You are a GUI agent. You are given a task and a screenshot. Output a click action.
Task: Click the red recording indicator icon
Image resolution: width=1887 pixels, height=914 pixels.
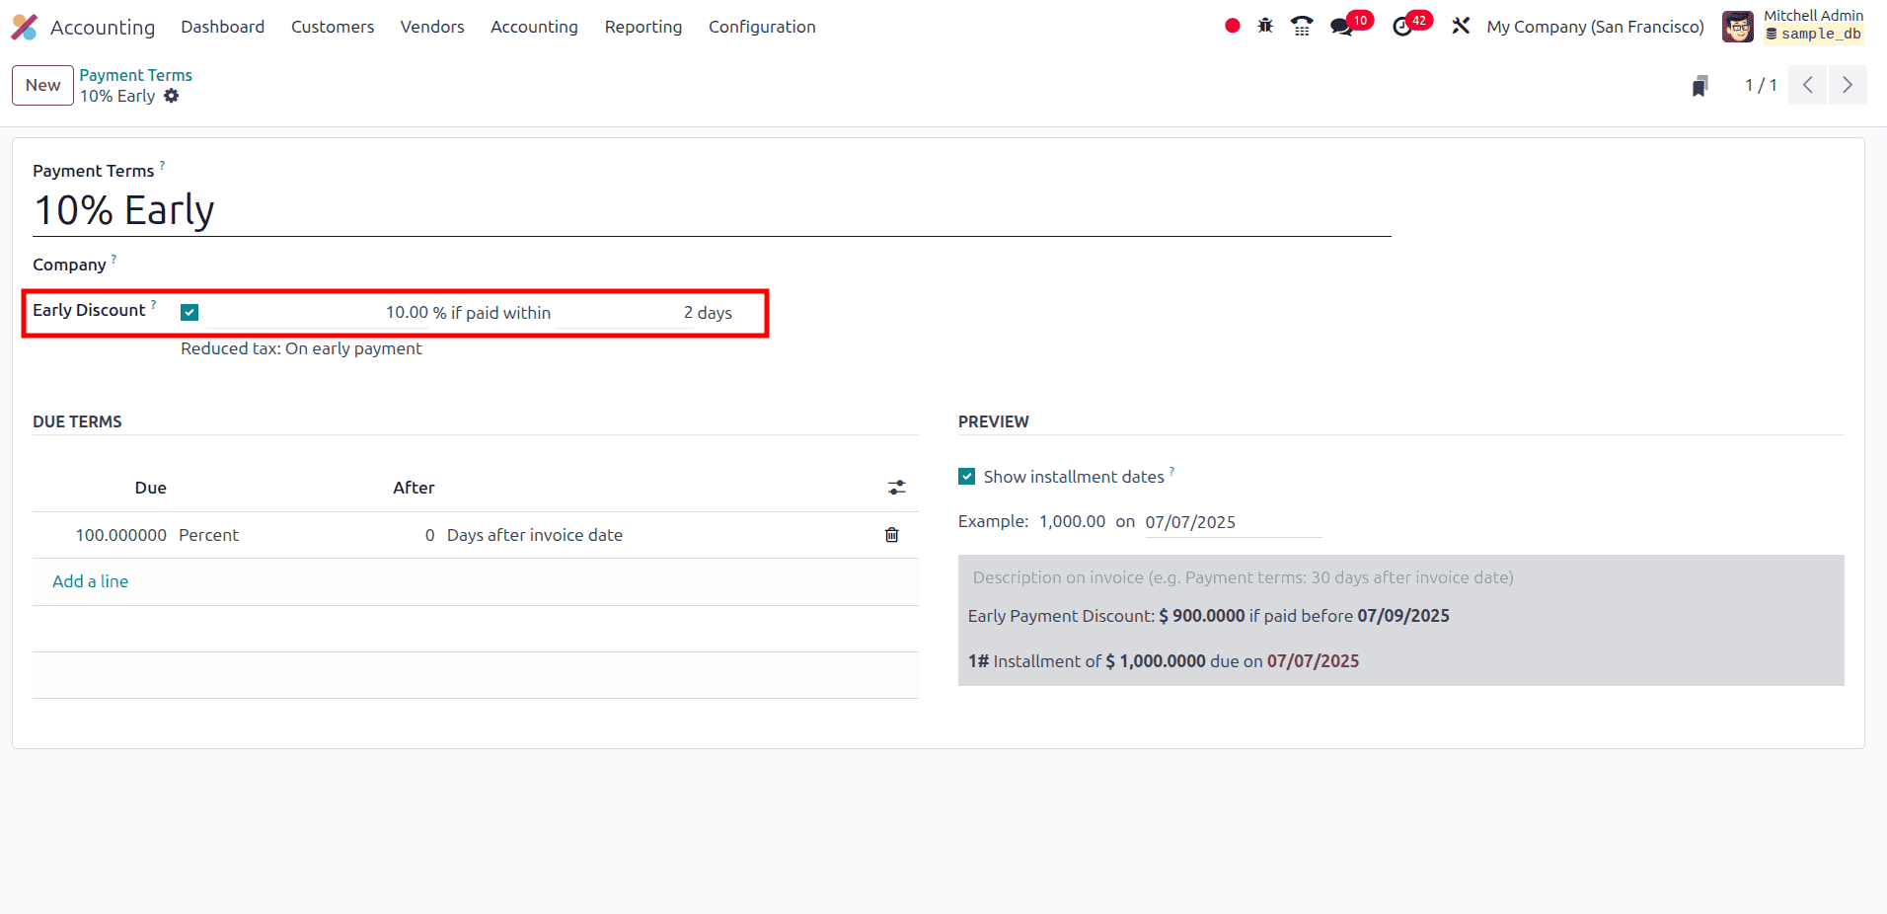(1232, 26)
